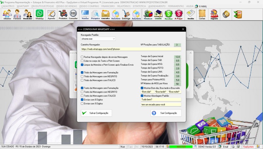This screenshot has height=149, width=263.
Task: Click the Tempo de Espera Inicial field
Action: (x=177, y=57)
